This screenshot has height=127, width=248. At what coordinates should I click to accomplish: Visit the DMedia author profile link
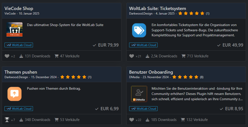click(135, 77)
